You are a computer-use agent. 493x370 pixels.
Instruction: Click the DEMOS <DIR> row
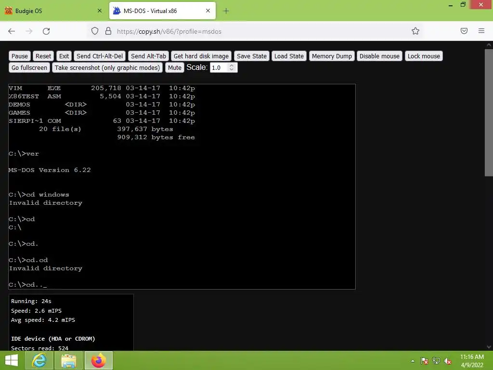102,105
